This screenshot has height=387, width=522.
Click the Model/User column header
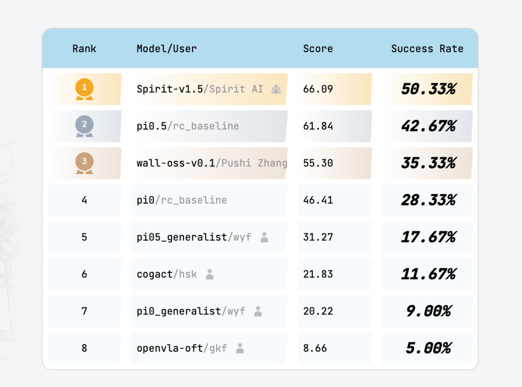point(167,49)
